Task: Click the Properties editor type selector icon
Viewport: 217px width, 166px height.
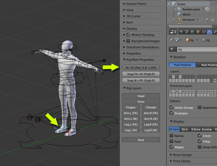Action: click(x=173, y=32)
